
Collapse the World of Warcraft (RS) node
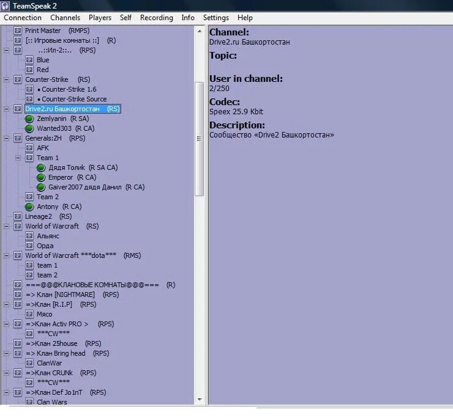[6, 227]
